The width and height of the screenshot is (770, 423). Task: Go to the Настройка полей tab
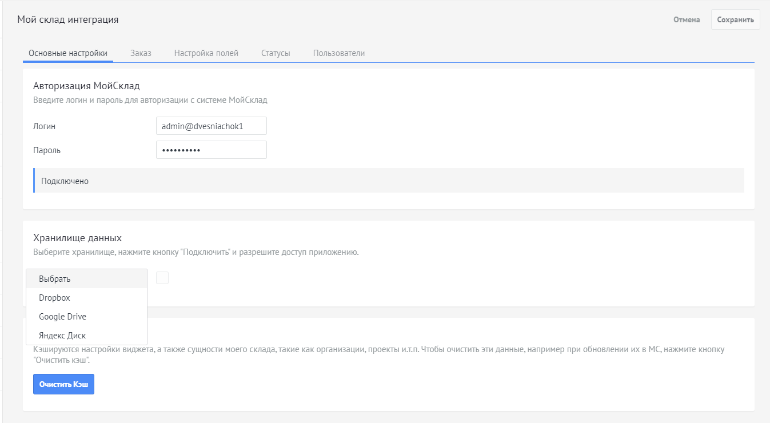point(206,53)
